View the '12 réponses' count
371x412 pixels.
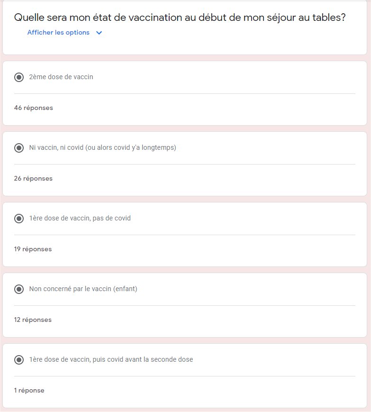[33, 320]
